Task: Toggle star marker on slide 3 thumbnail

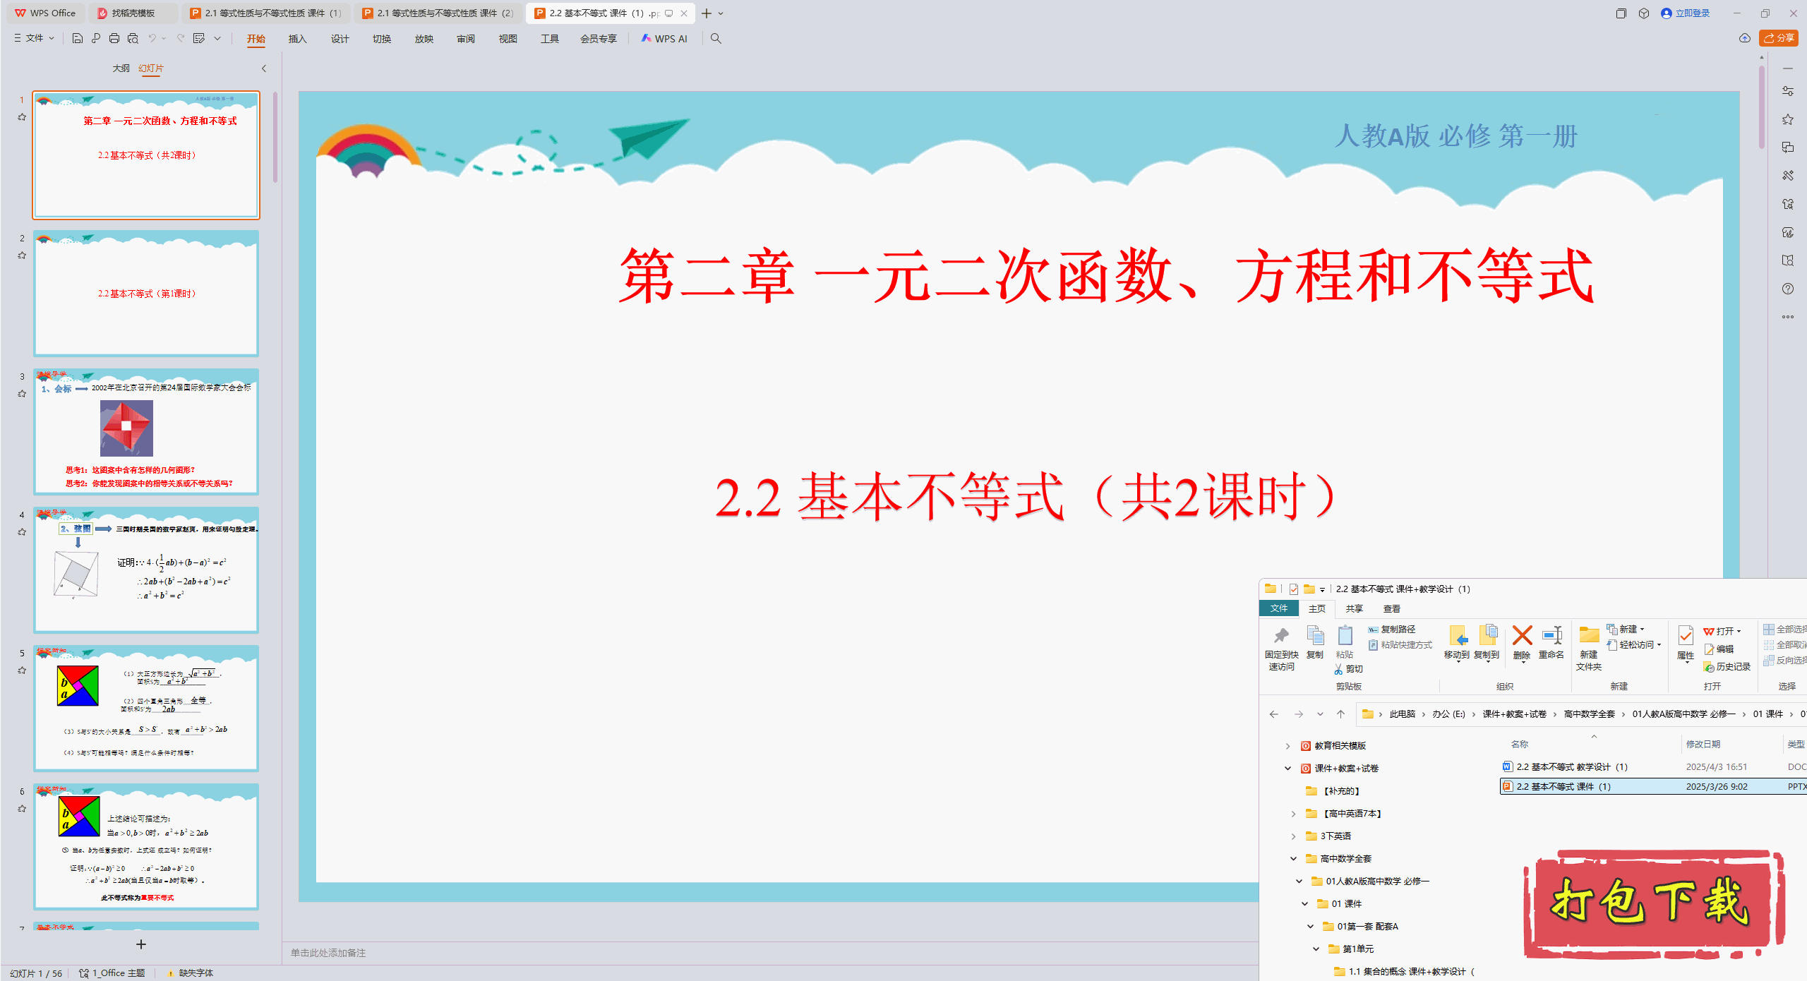Action: [22, 394]
